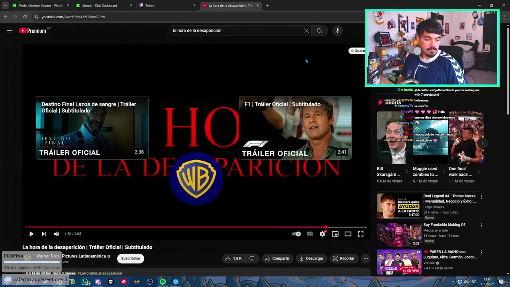Open a new browser tab

[x=267, y=6]
